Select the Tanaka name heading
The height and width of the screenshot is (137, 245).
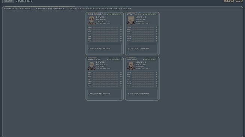pyautogui.click(x=94, y=60)
